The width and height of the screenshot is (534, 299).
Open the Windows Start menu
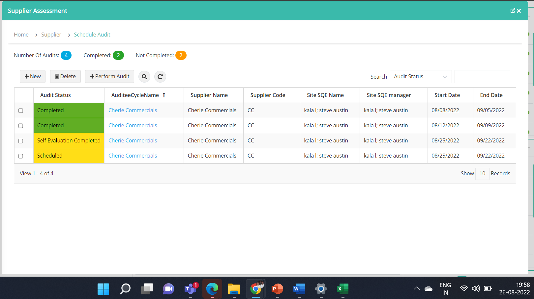coord(103,289)
